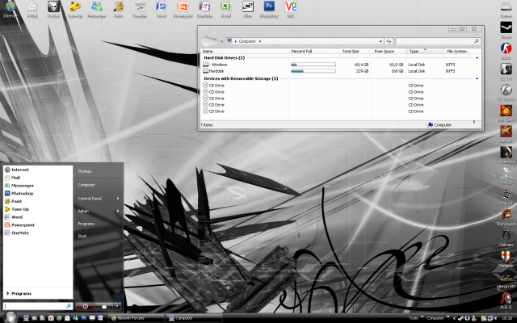Click the Start orb on the taskbar
This screenshot has width=517, height=323.
click(x=11, y=317)
